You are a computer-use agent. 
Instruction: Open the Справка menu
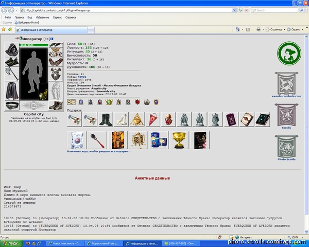tap(71, 17)
